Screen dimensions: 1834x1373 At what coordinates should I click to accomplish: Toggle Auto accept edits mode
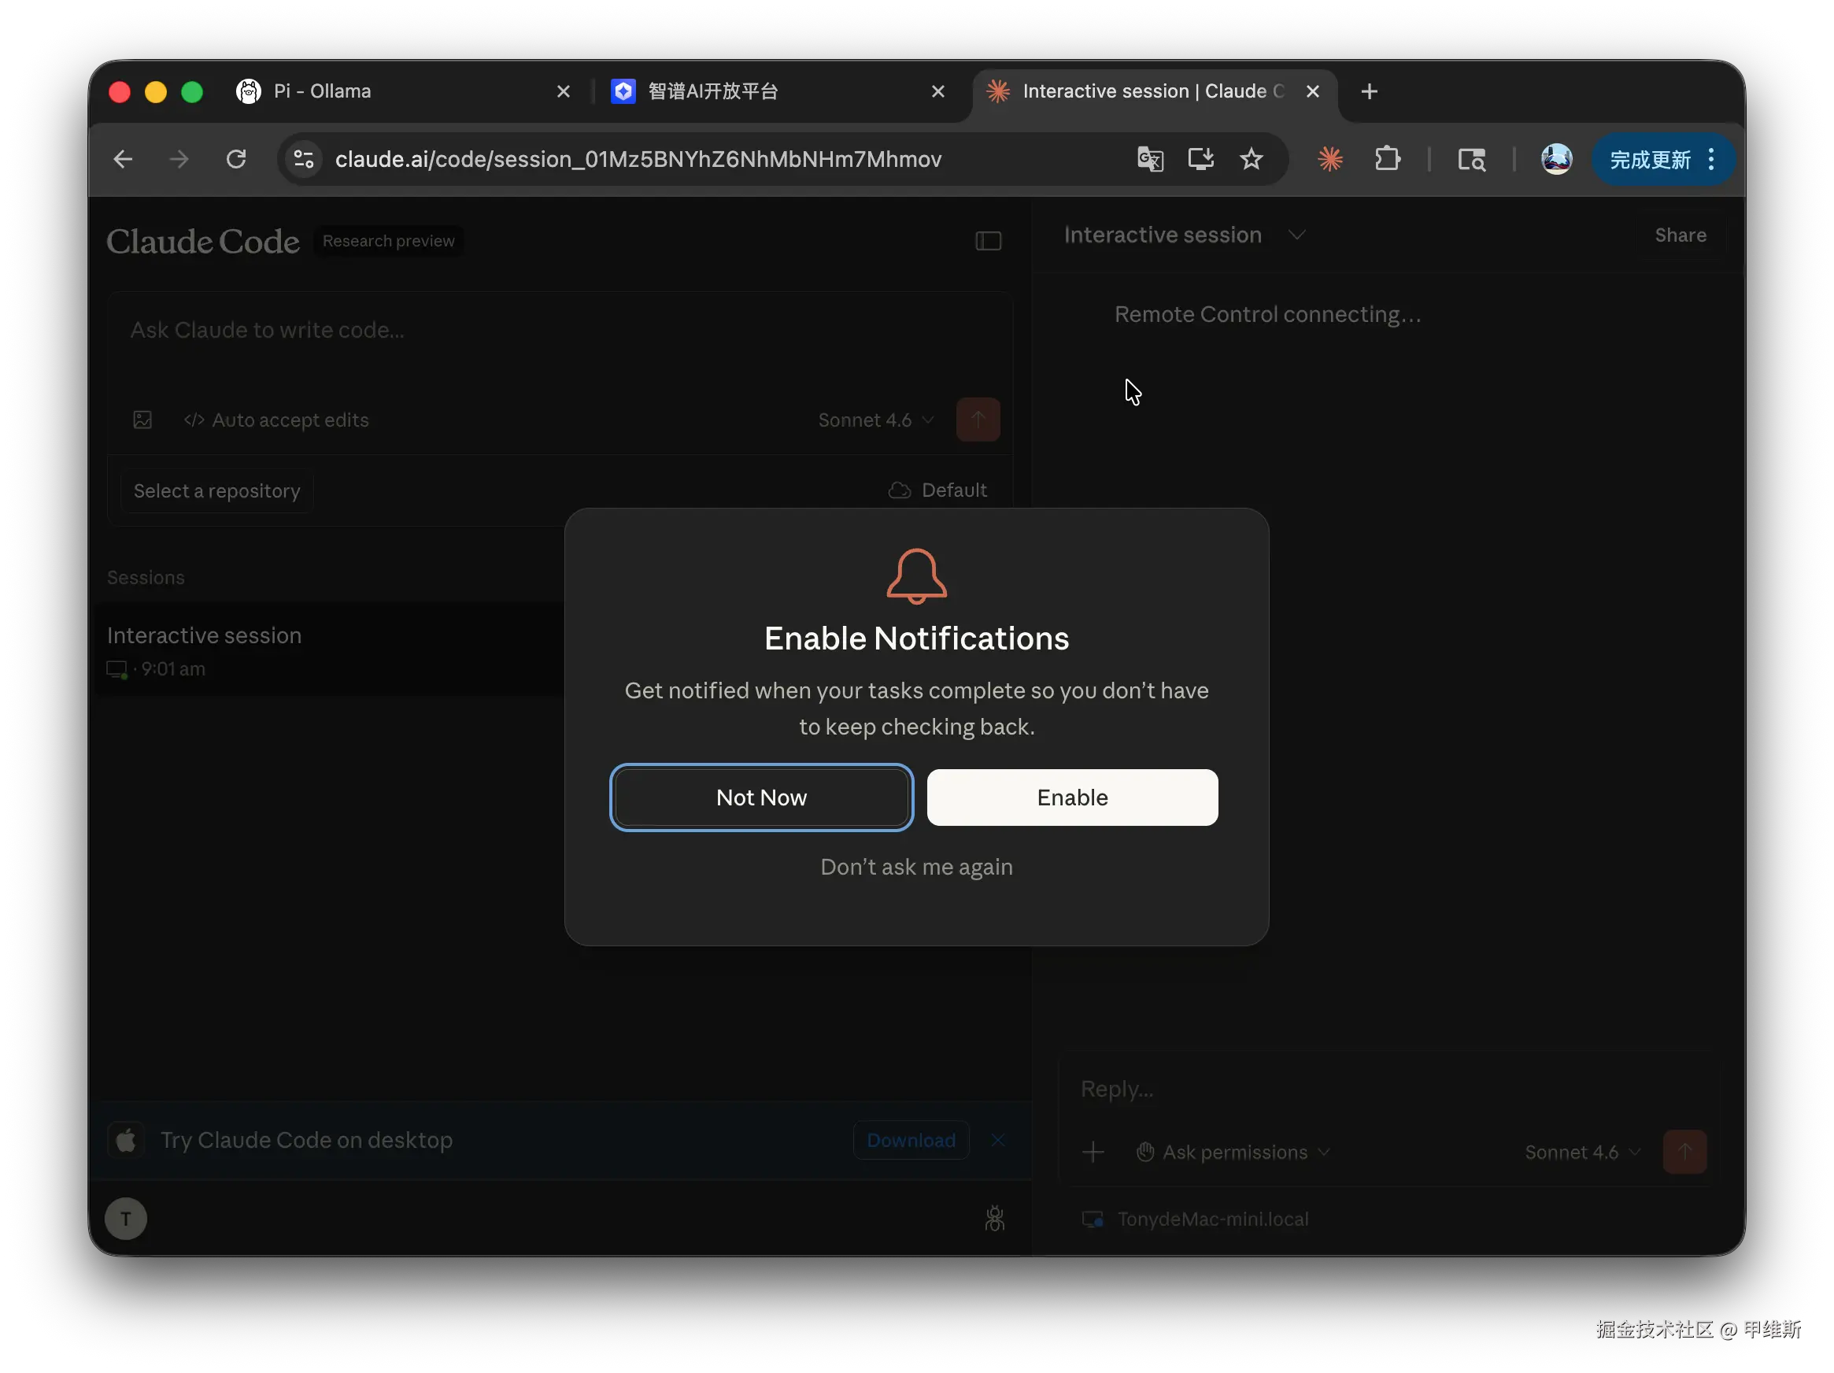(x=276, y=420)
